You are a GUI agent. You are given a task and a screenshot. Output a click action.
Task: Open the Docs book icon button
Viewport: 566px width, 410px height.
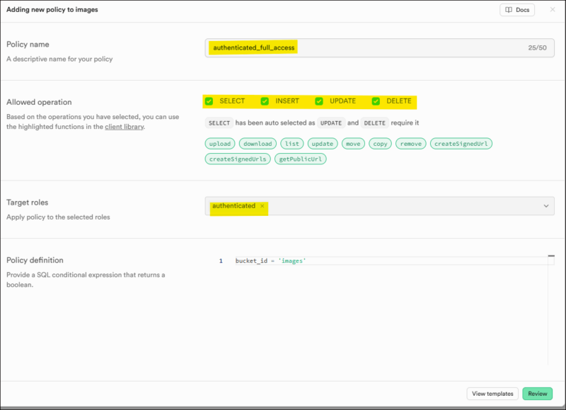[x=517, y=10]
